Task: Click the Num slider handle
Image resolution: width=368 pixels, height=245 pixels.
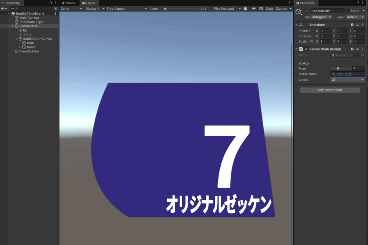Action: tap(338, 68)
